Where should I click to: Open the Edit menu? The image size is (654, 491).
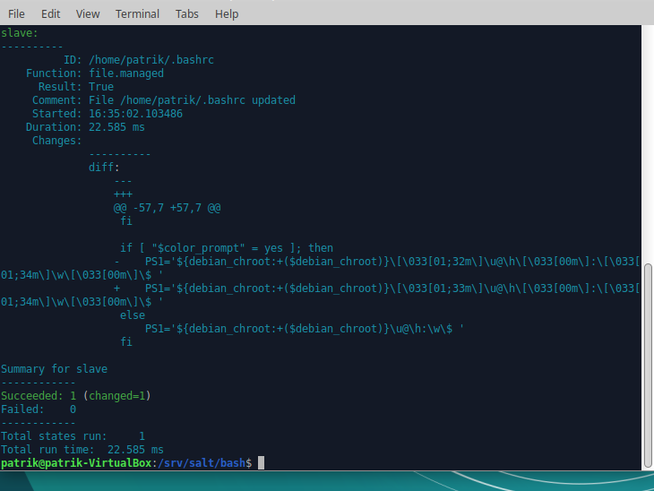click(50, 13)
